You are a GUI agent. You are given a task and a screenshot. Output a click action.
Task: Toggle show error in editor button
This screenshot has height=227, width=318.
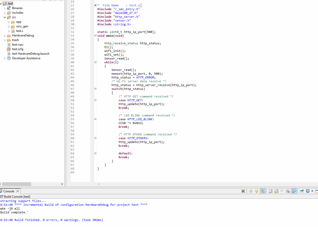pyautogui.click(x=263, y=191)
